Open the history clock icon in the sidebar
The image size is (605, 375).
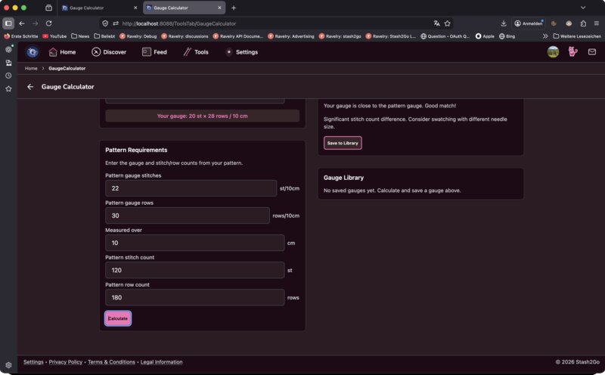point(8,76)
